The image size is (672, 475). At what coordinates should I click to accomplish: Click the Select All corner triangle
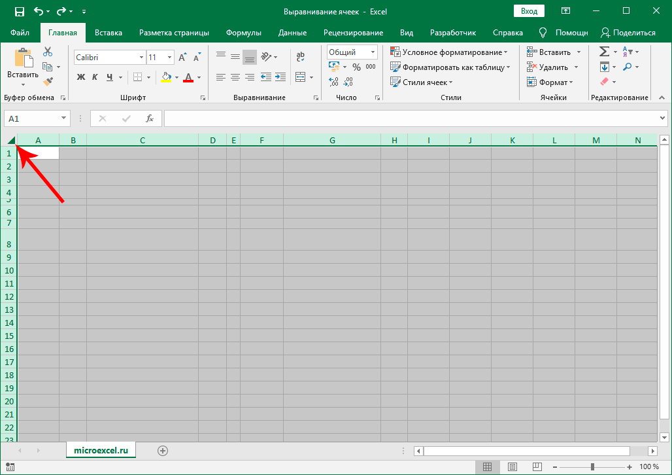[11, 140]
